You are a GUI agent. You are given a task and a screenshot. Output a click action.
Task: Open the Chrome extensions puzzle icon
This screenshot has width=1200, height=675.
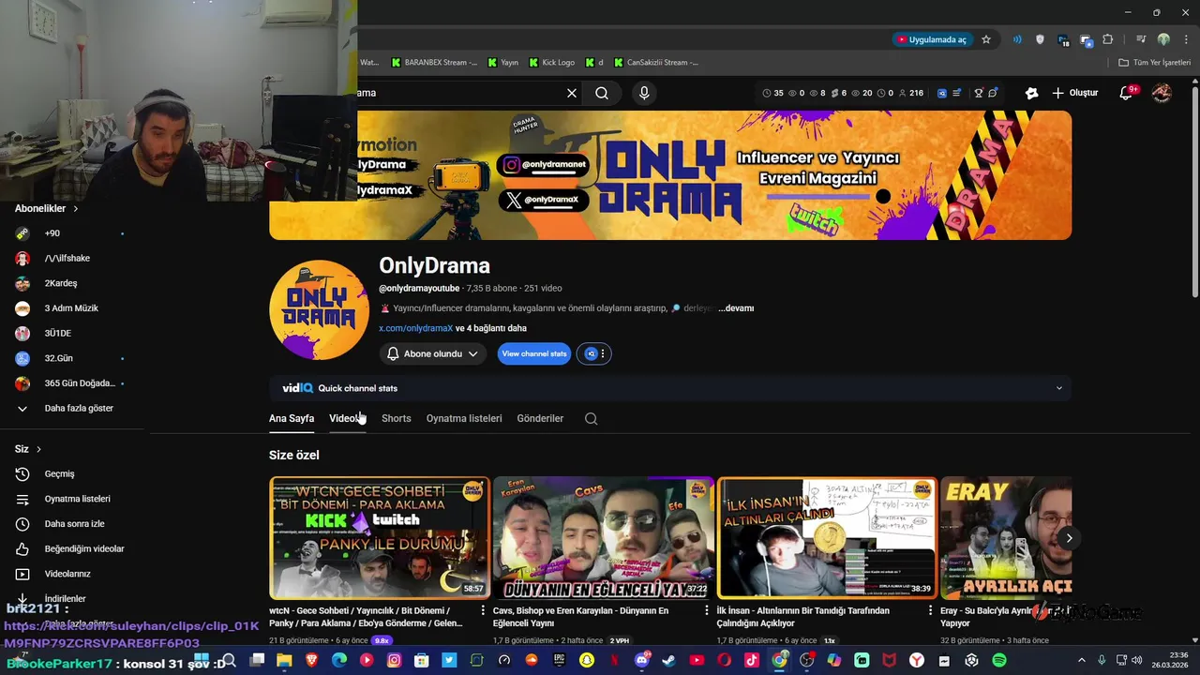(1108, 39)
